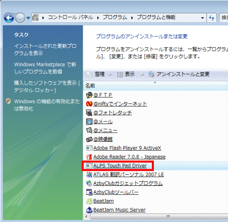Viewport: 228px width, 222px height.
Task: Click the Adobe Reader icon
Action: click(x=89, y=157)
